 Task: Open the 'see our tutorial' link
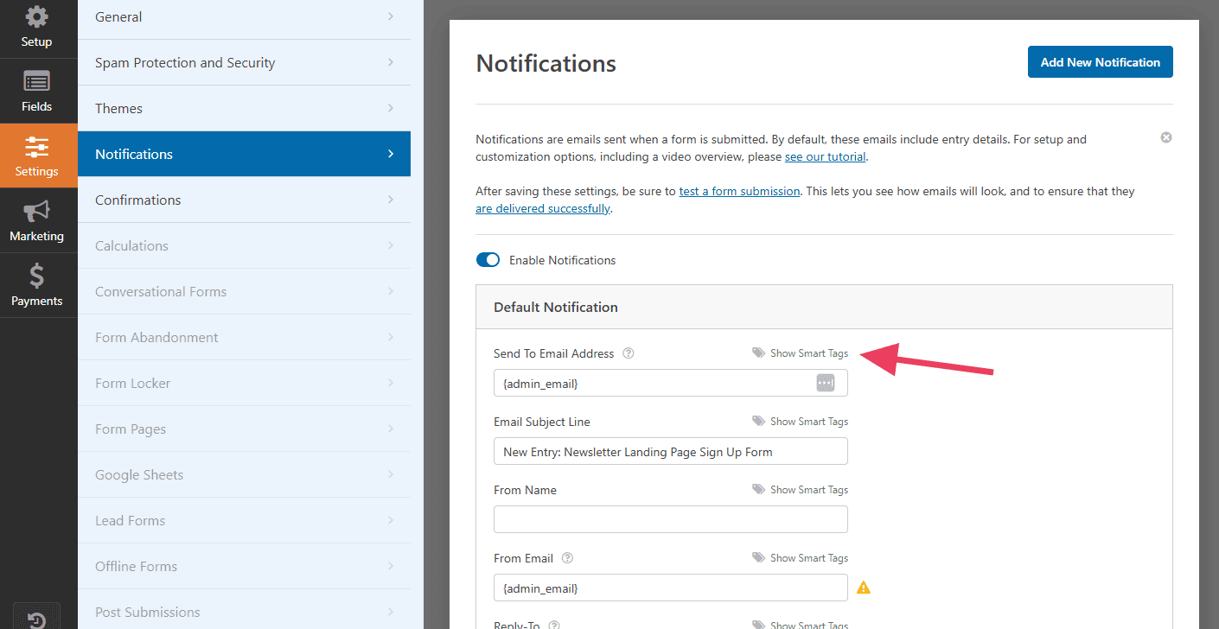[x=826, y=157]
